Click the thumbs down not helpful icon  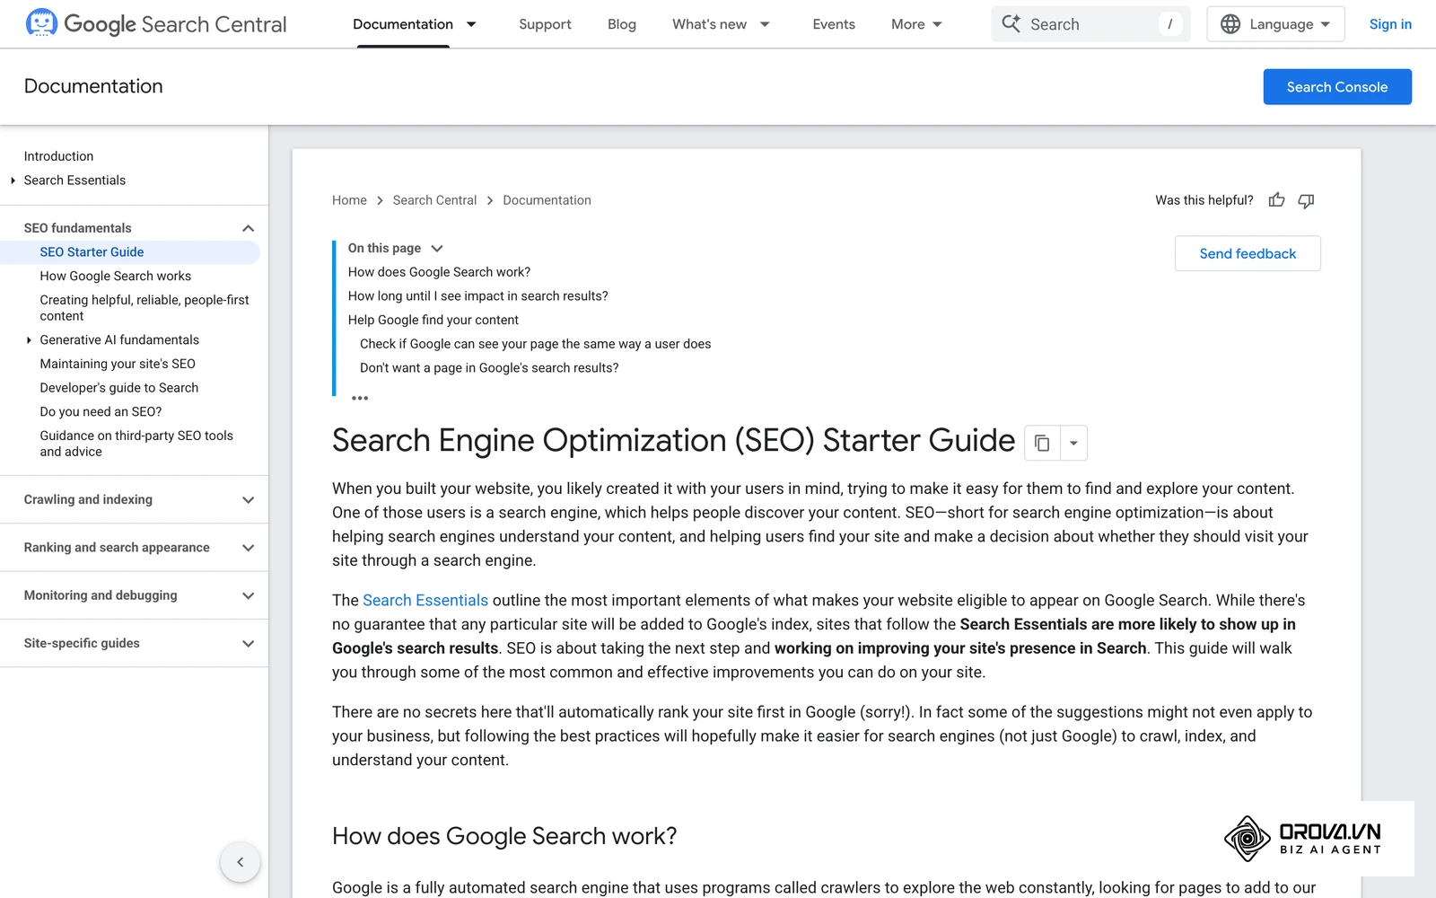[1306, 200]
